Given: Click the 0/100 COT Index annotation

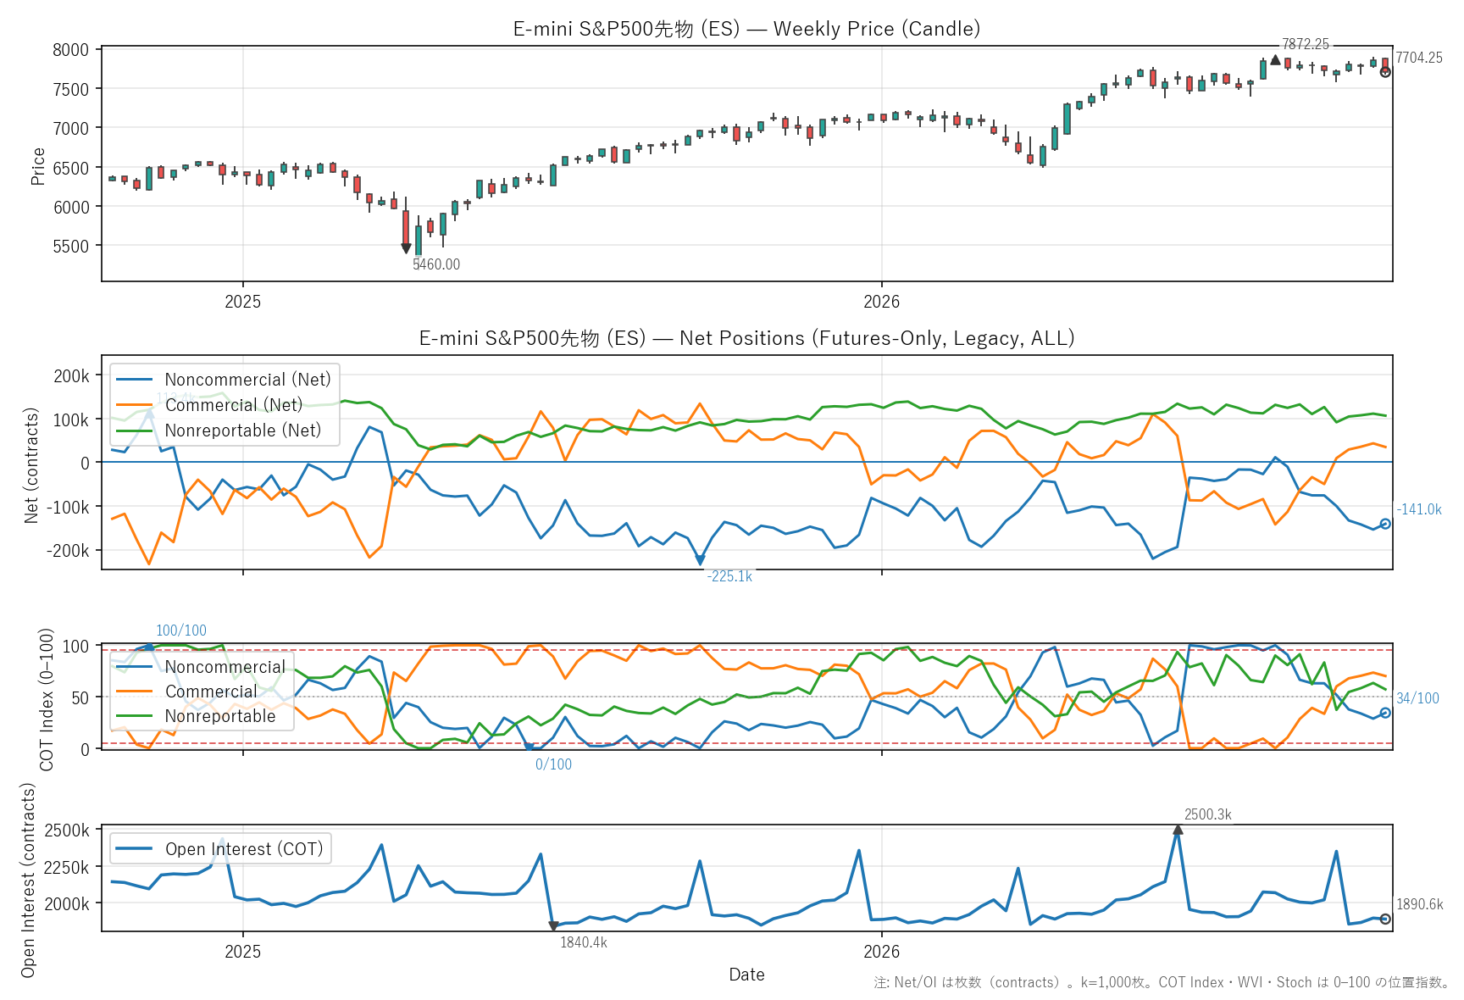Looking at the screenshot, I should tap(553, 764).
